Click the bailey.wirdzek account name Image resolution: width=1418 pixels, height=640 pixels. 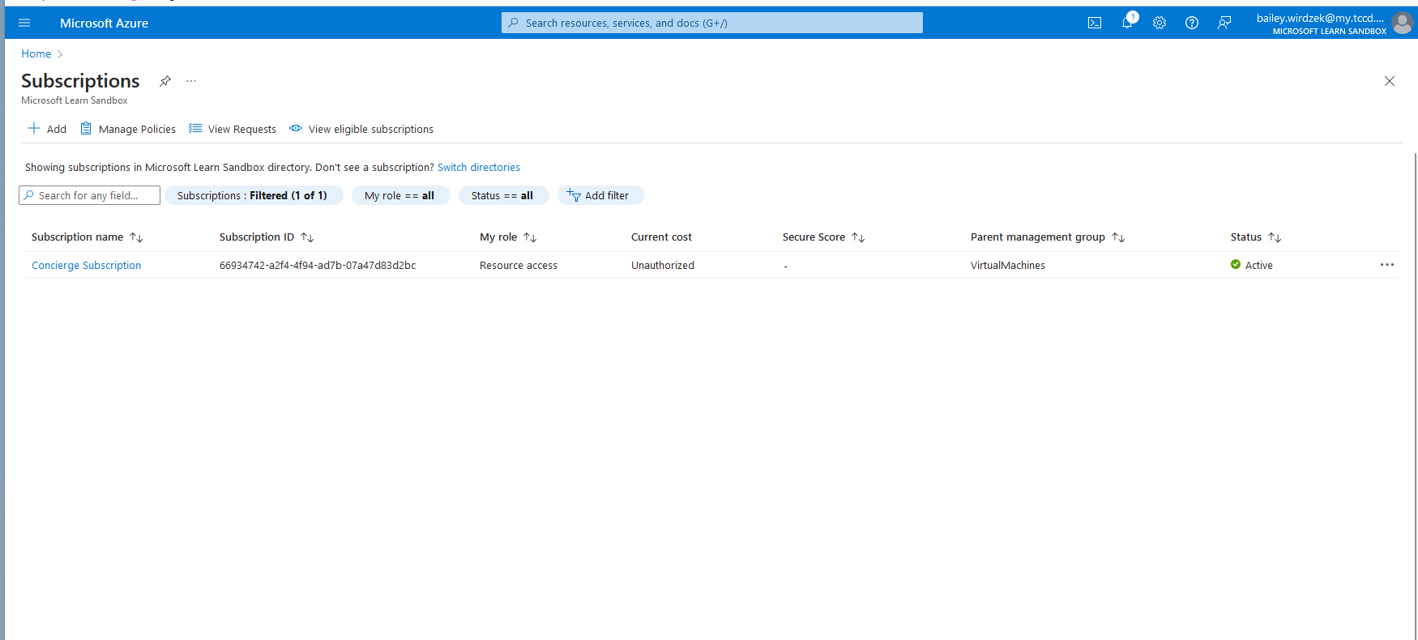click(x=1320, y=19)
